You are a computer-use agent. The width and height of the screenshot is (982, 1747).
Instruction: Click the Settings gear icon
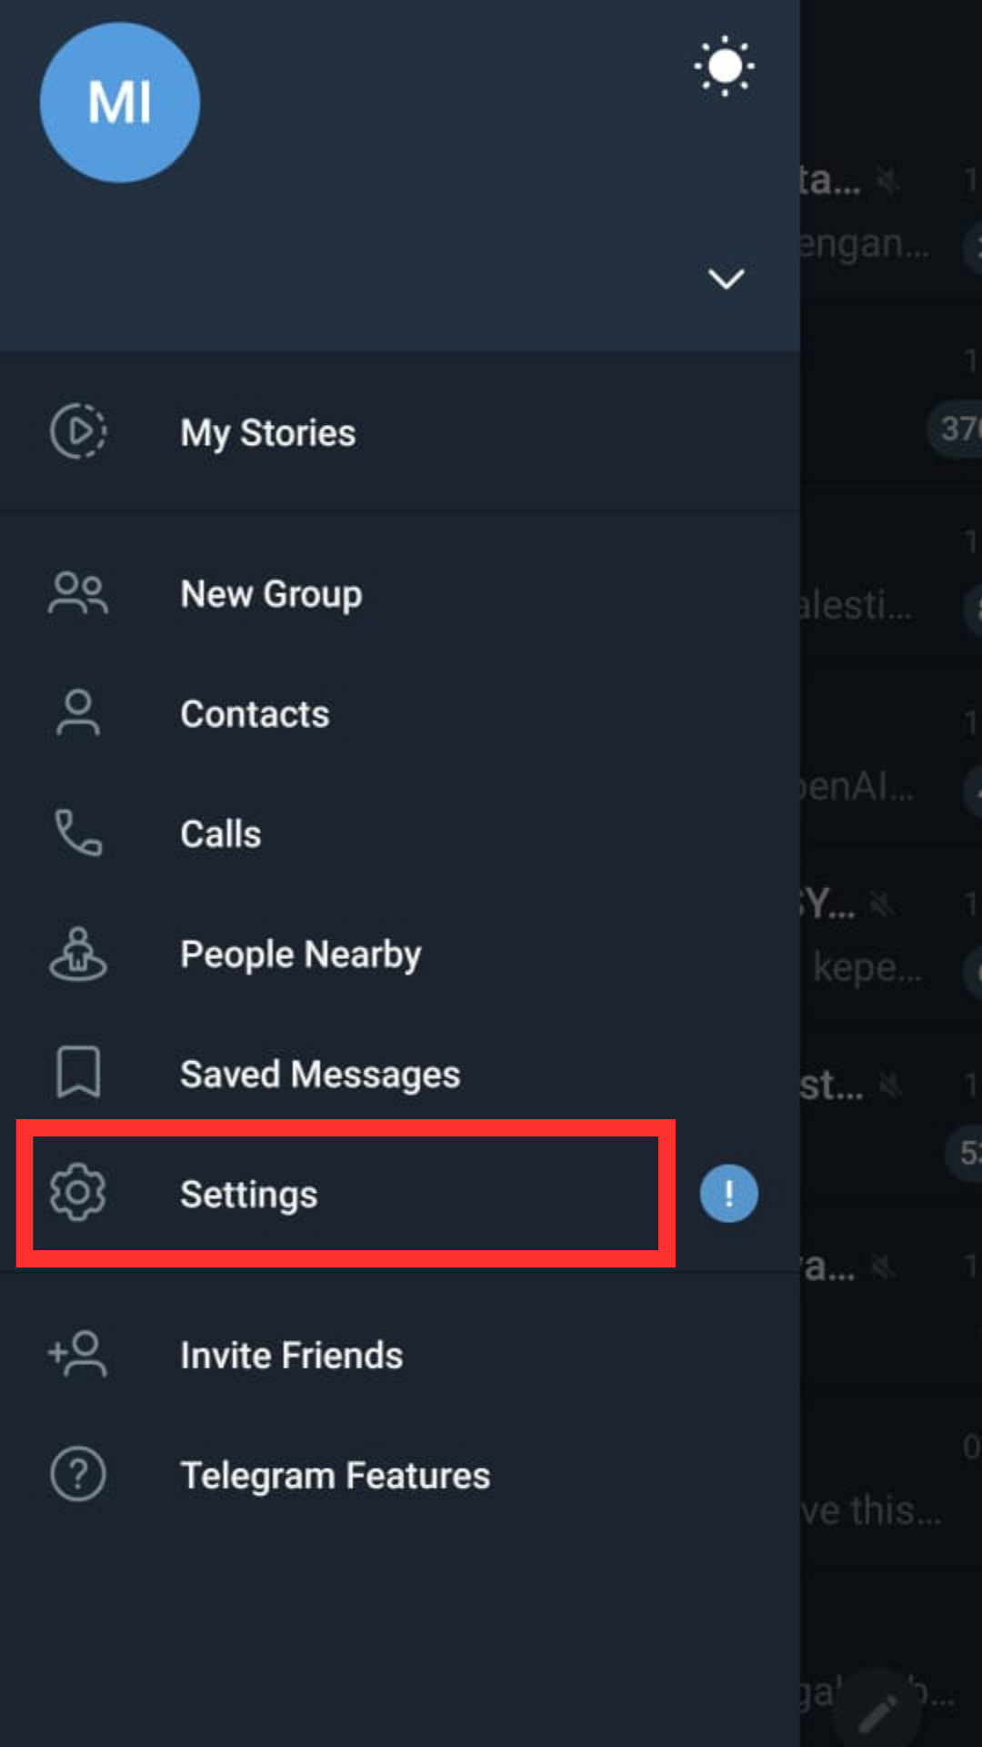point(78,1193)
